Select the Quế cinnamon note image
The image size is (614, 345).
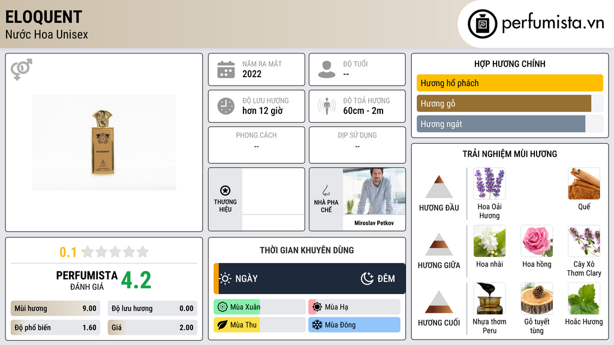[584, 183]
